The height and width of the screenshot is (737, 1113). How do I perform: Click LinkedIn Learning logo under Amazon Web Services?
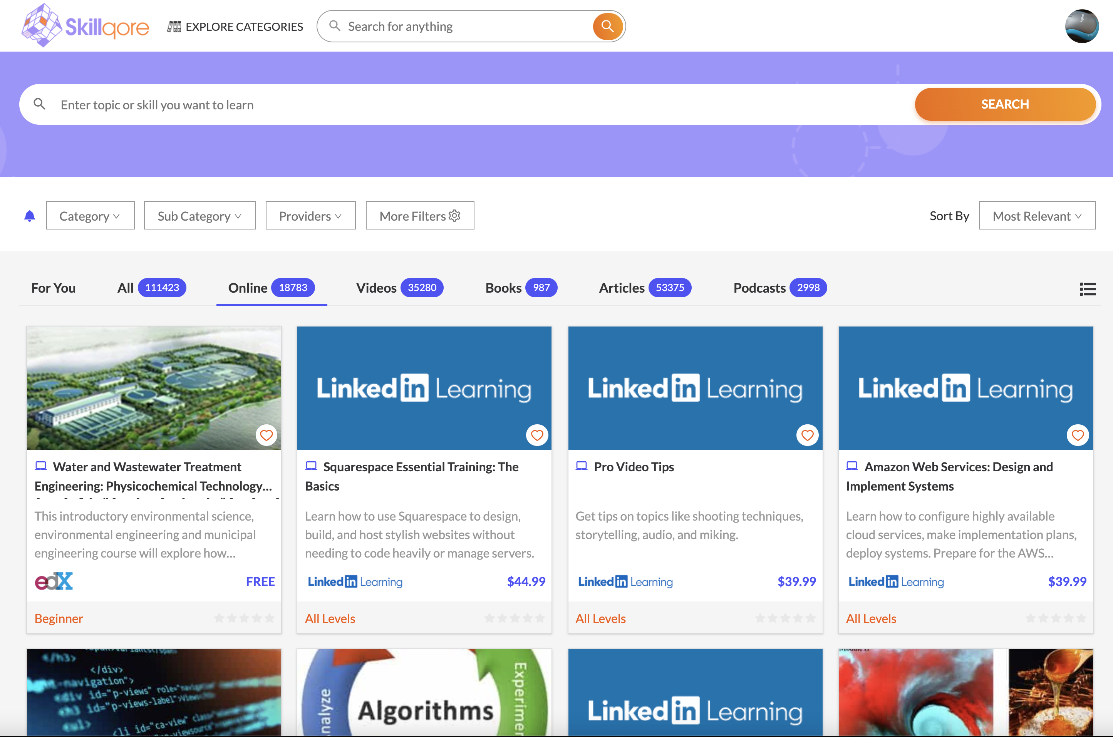tap(896, 581)
